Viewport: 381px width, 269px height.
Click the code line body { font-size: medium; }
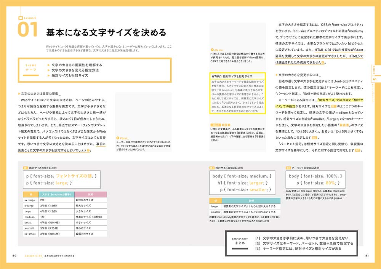[x=242, y=176]
